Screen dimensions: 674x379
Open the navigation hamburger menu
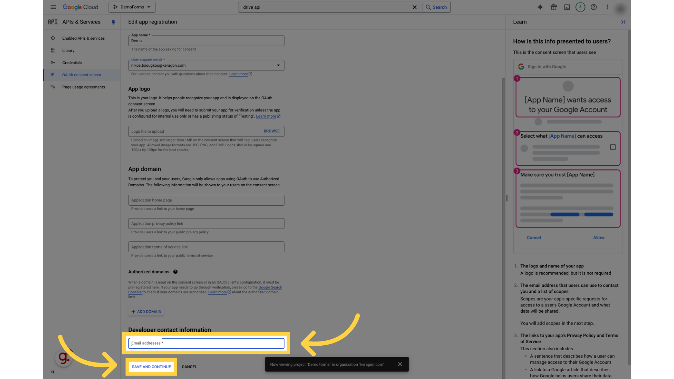[53, 7]
